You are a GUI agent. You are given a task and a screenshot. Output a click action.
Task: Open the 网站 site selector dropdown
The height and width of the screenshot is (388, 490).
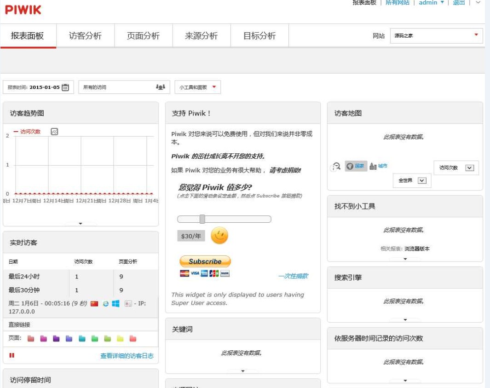(436, 35)
